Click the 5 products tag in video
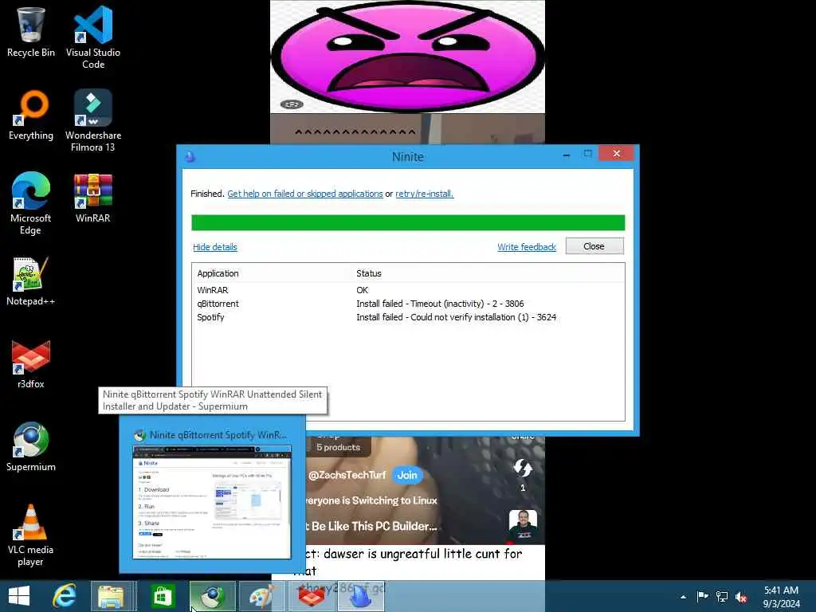The image size is (816, 612). coord(338,447)
